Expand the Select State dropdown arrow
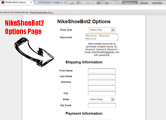This screenshot has height=120, width=166. pos(113,100)
